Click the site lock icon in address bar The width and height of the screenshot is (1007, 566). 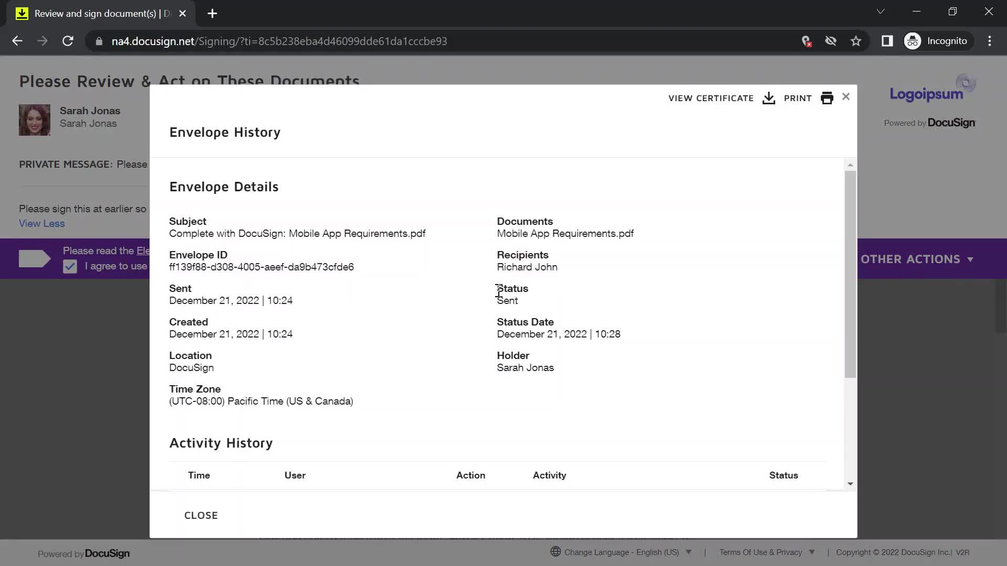[99, 41]
